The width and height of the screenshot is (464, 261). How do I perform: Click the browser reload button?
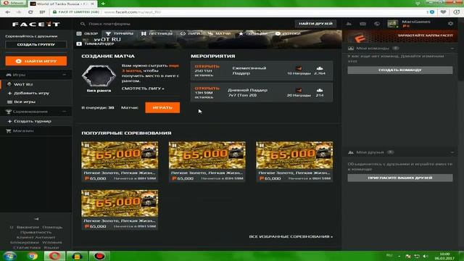coord(30,12)
